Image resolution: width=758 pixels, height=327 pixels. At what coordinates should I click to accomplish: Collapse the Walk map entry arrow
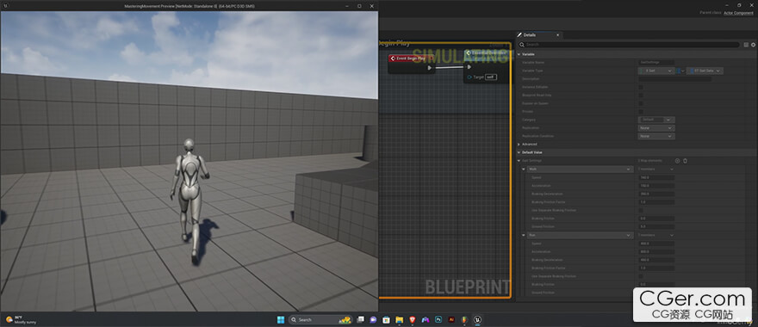pyautogui.click(x=523, y=169)
